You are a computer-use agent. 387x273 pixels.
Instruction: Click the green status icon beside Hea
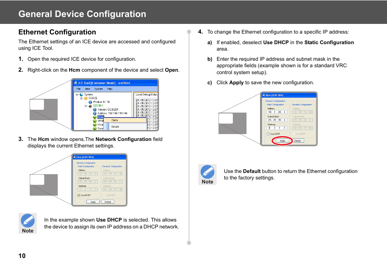tap(95, 124)
